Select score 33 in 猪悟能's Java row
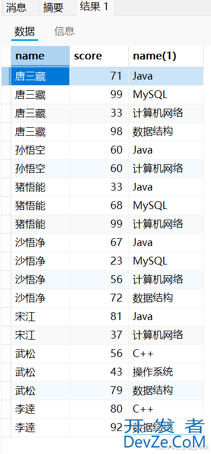 pos(99,187)
